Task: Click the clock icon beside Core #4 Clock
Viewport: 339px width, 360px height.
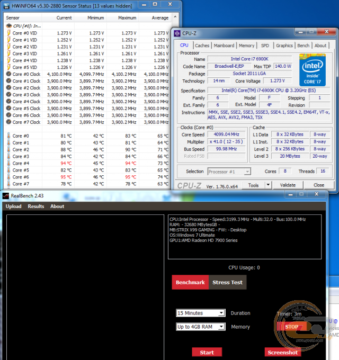Action: tap(8, 101)
